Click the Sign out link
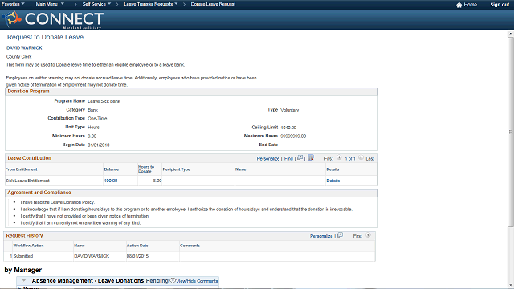Screen dimensions: 514x289 click(500, 5)
